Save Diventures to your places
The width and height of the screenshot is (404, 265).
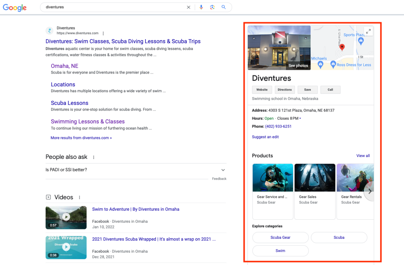(x=307, y=89)
